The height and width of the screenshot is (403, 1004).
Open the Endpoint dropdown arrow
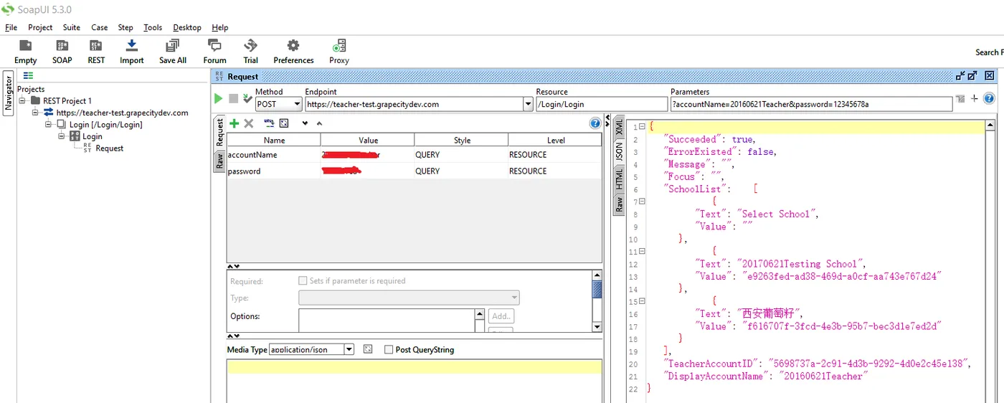point(529,104)
